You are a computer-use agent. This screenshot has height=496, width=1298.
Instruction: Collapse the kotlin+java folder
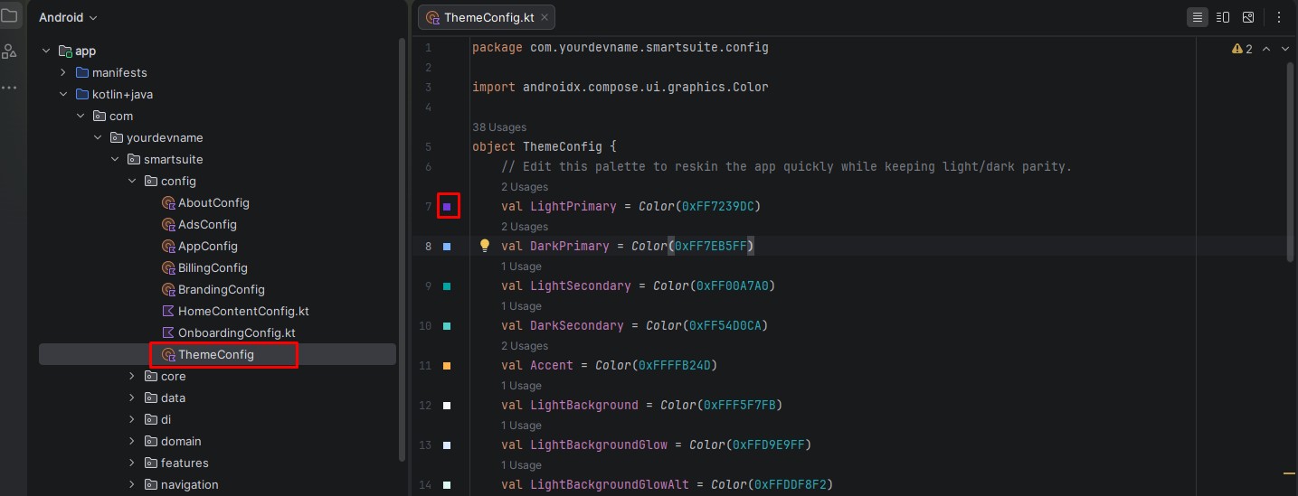(x=63, y=95)
